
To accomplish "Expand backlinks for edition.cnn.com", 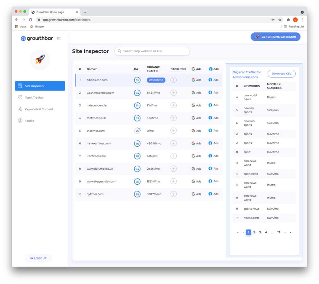I will (173, 80).
